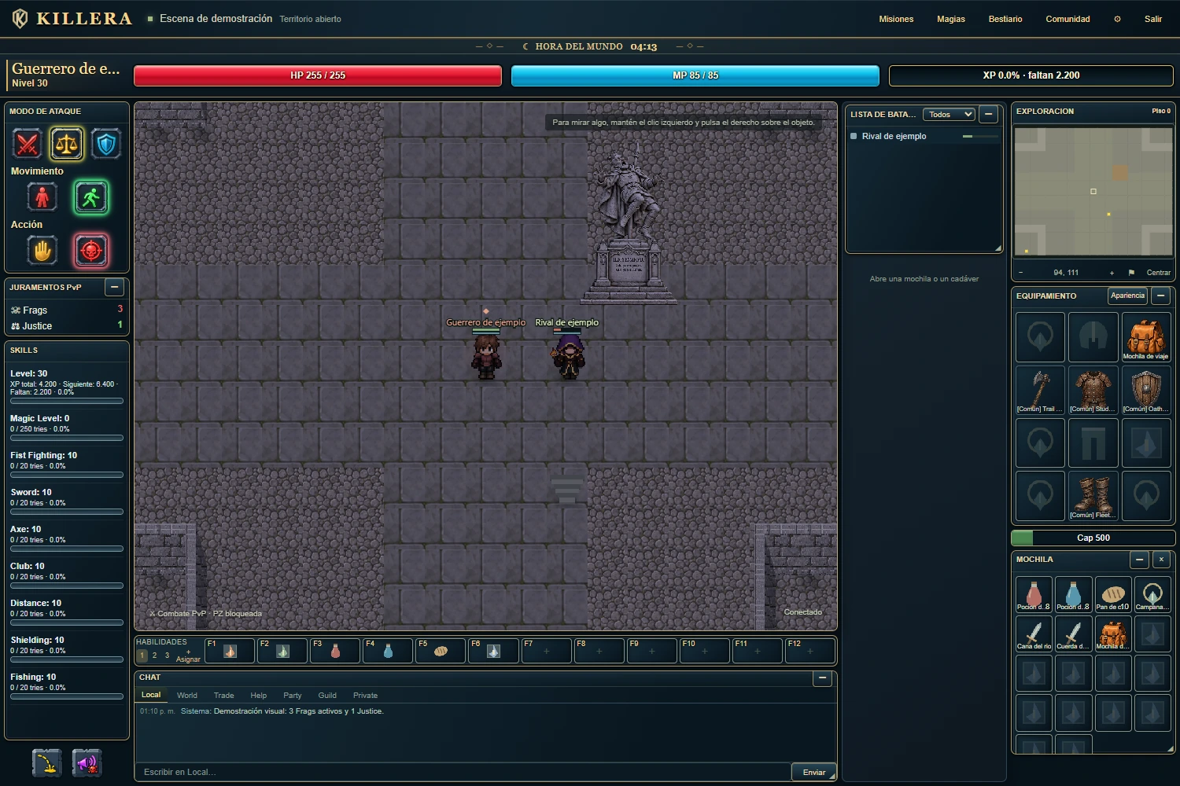Zoom out the minimap with minus
The image size is (1180, 786).
(x=1021, y=273)
